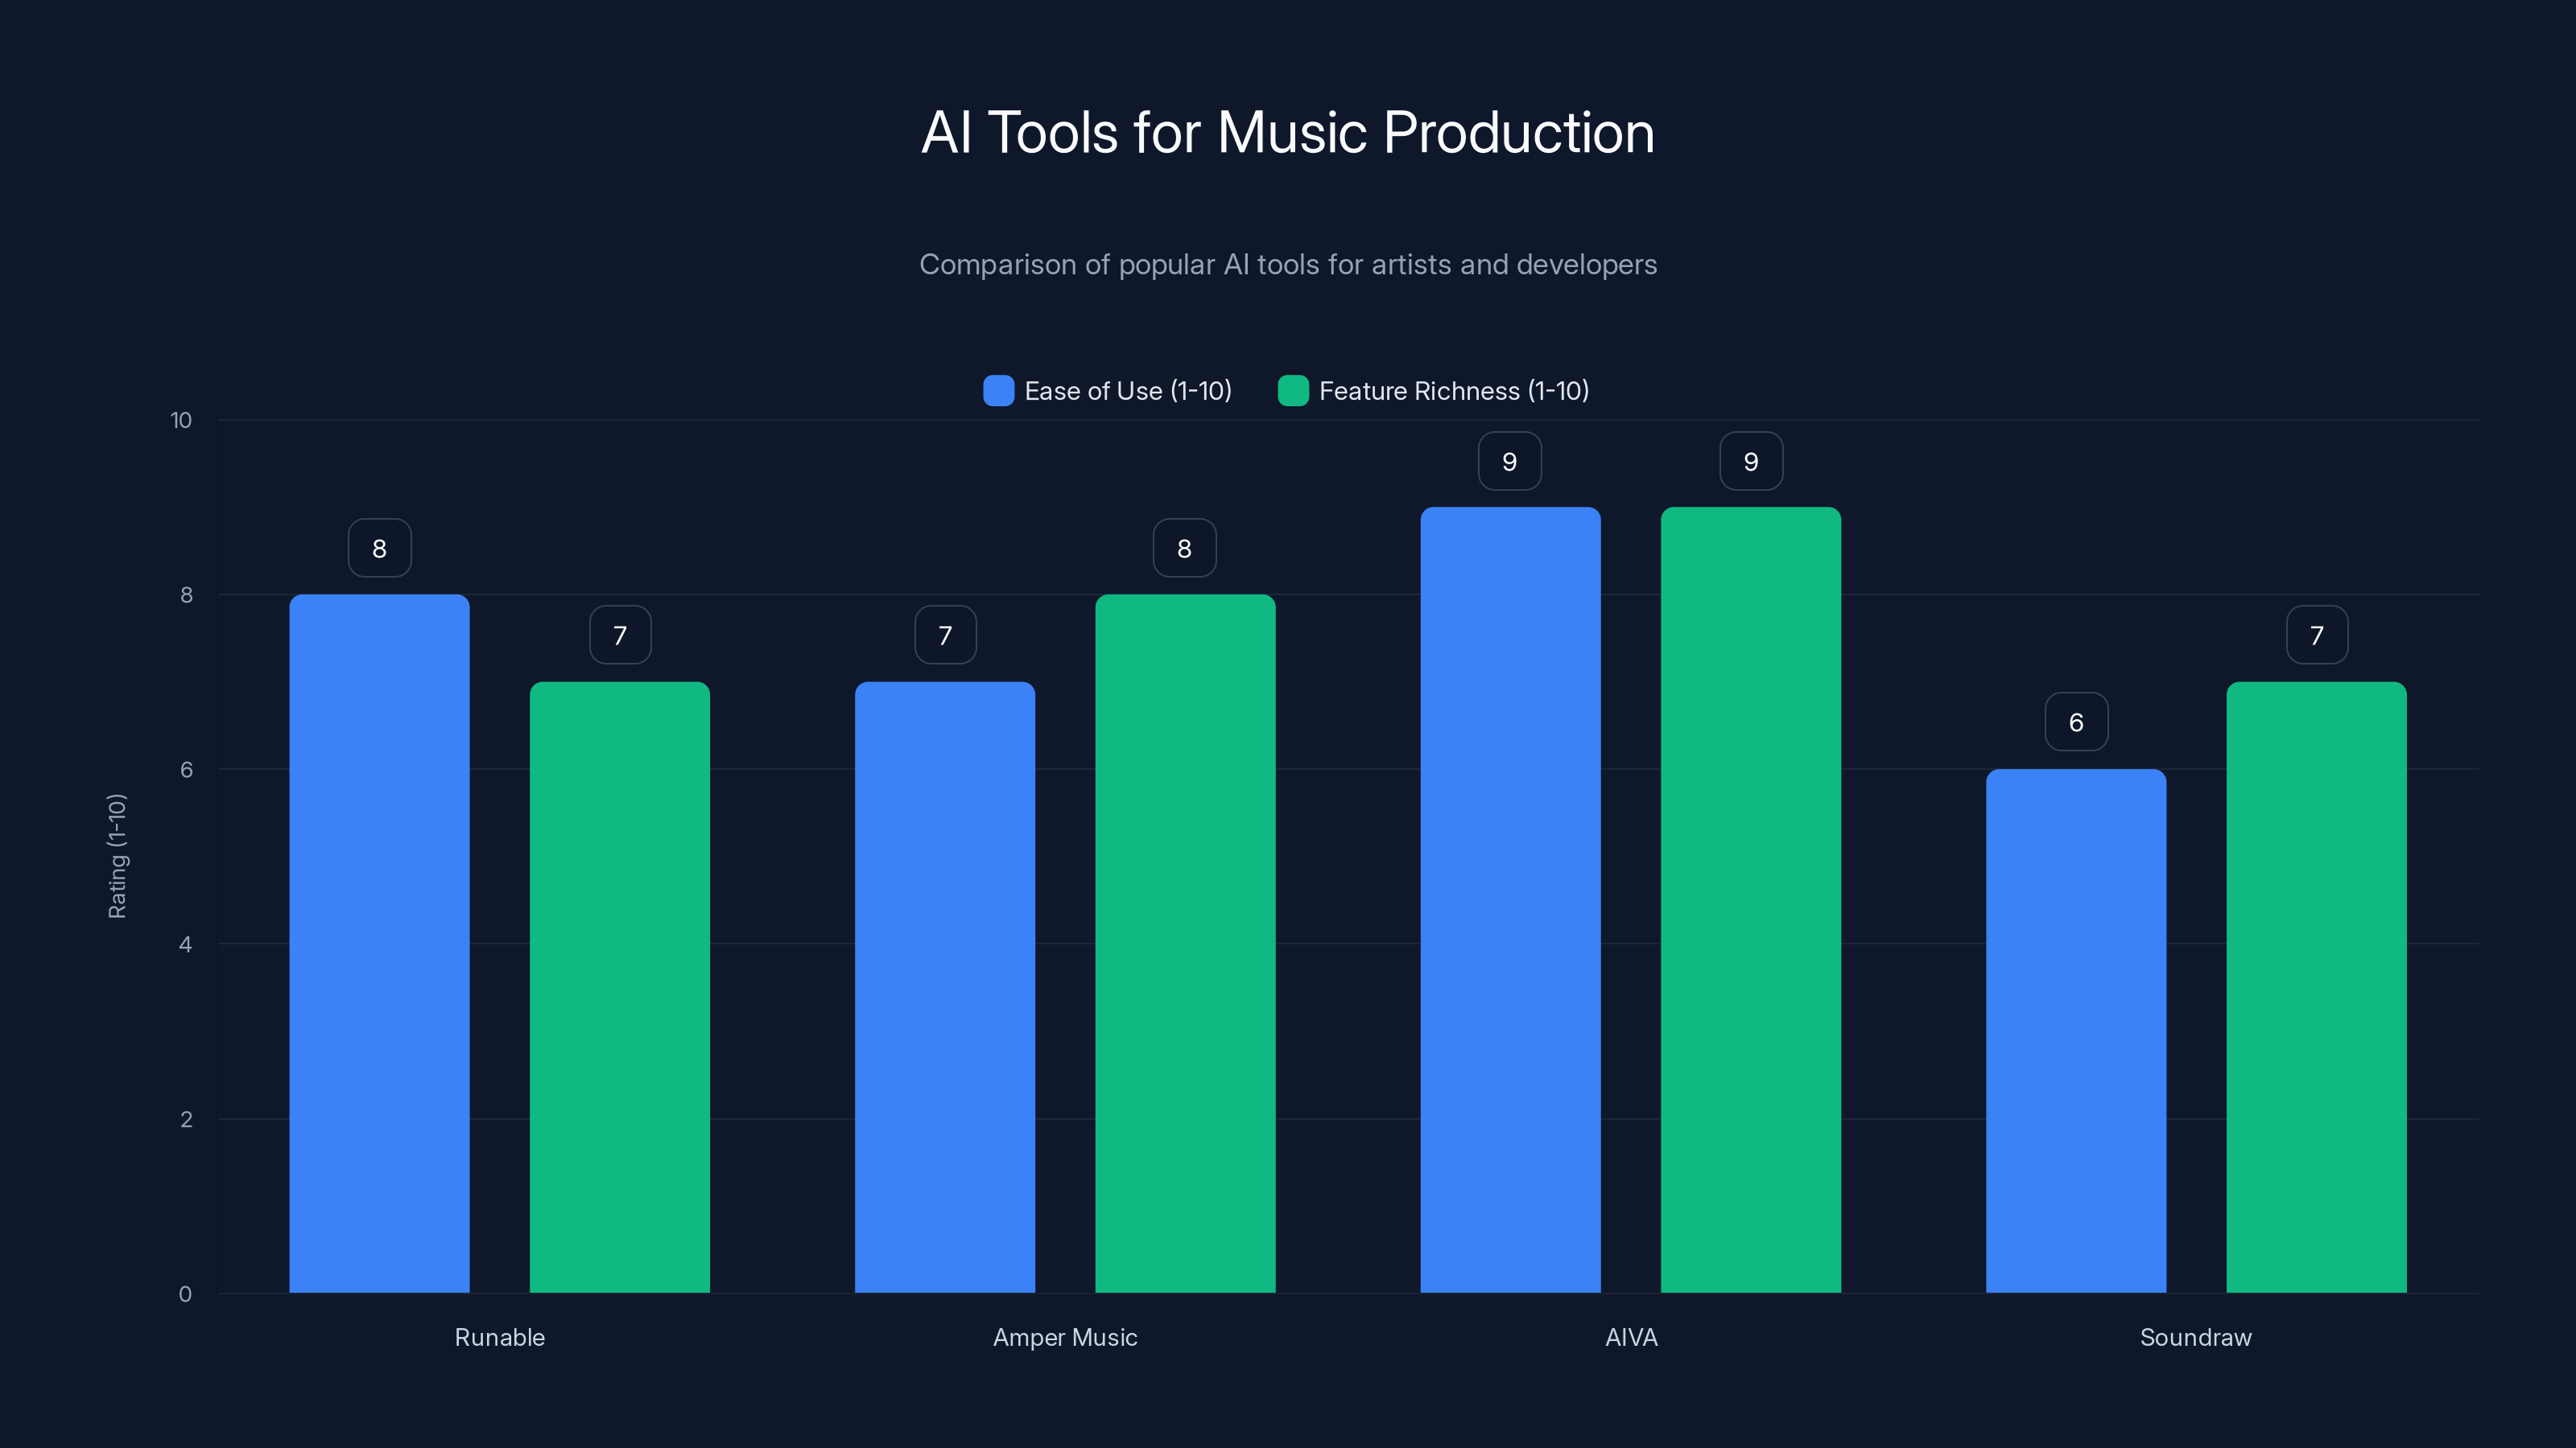The width and height of the screenshot is (2576, 1448).
Task: Select the AIVA category label
Action: point(1631,1337)
